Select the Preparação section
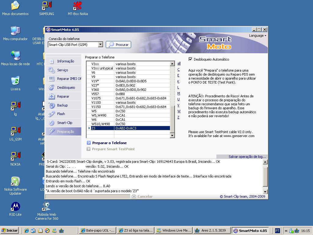 [x=64, y=132]
